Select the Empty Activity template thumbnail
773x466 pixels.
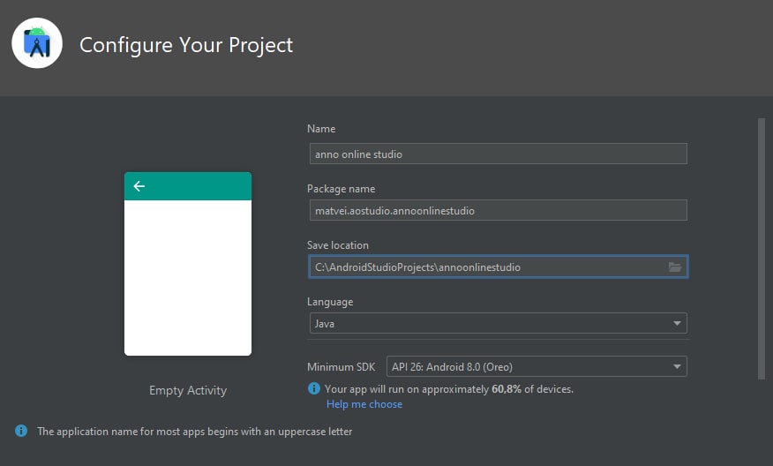pos(188,264)
